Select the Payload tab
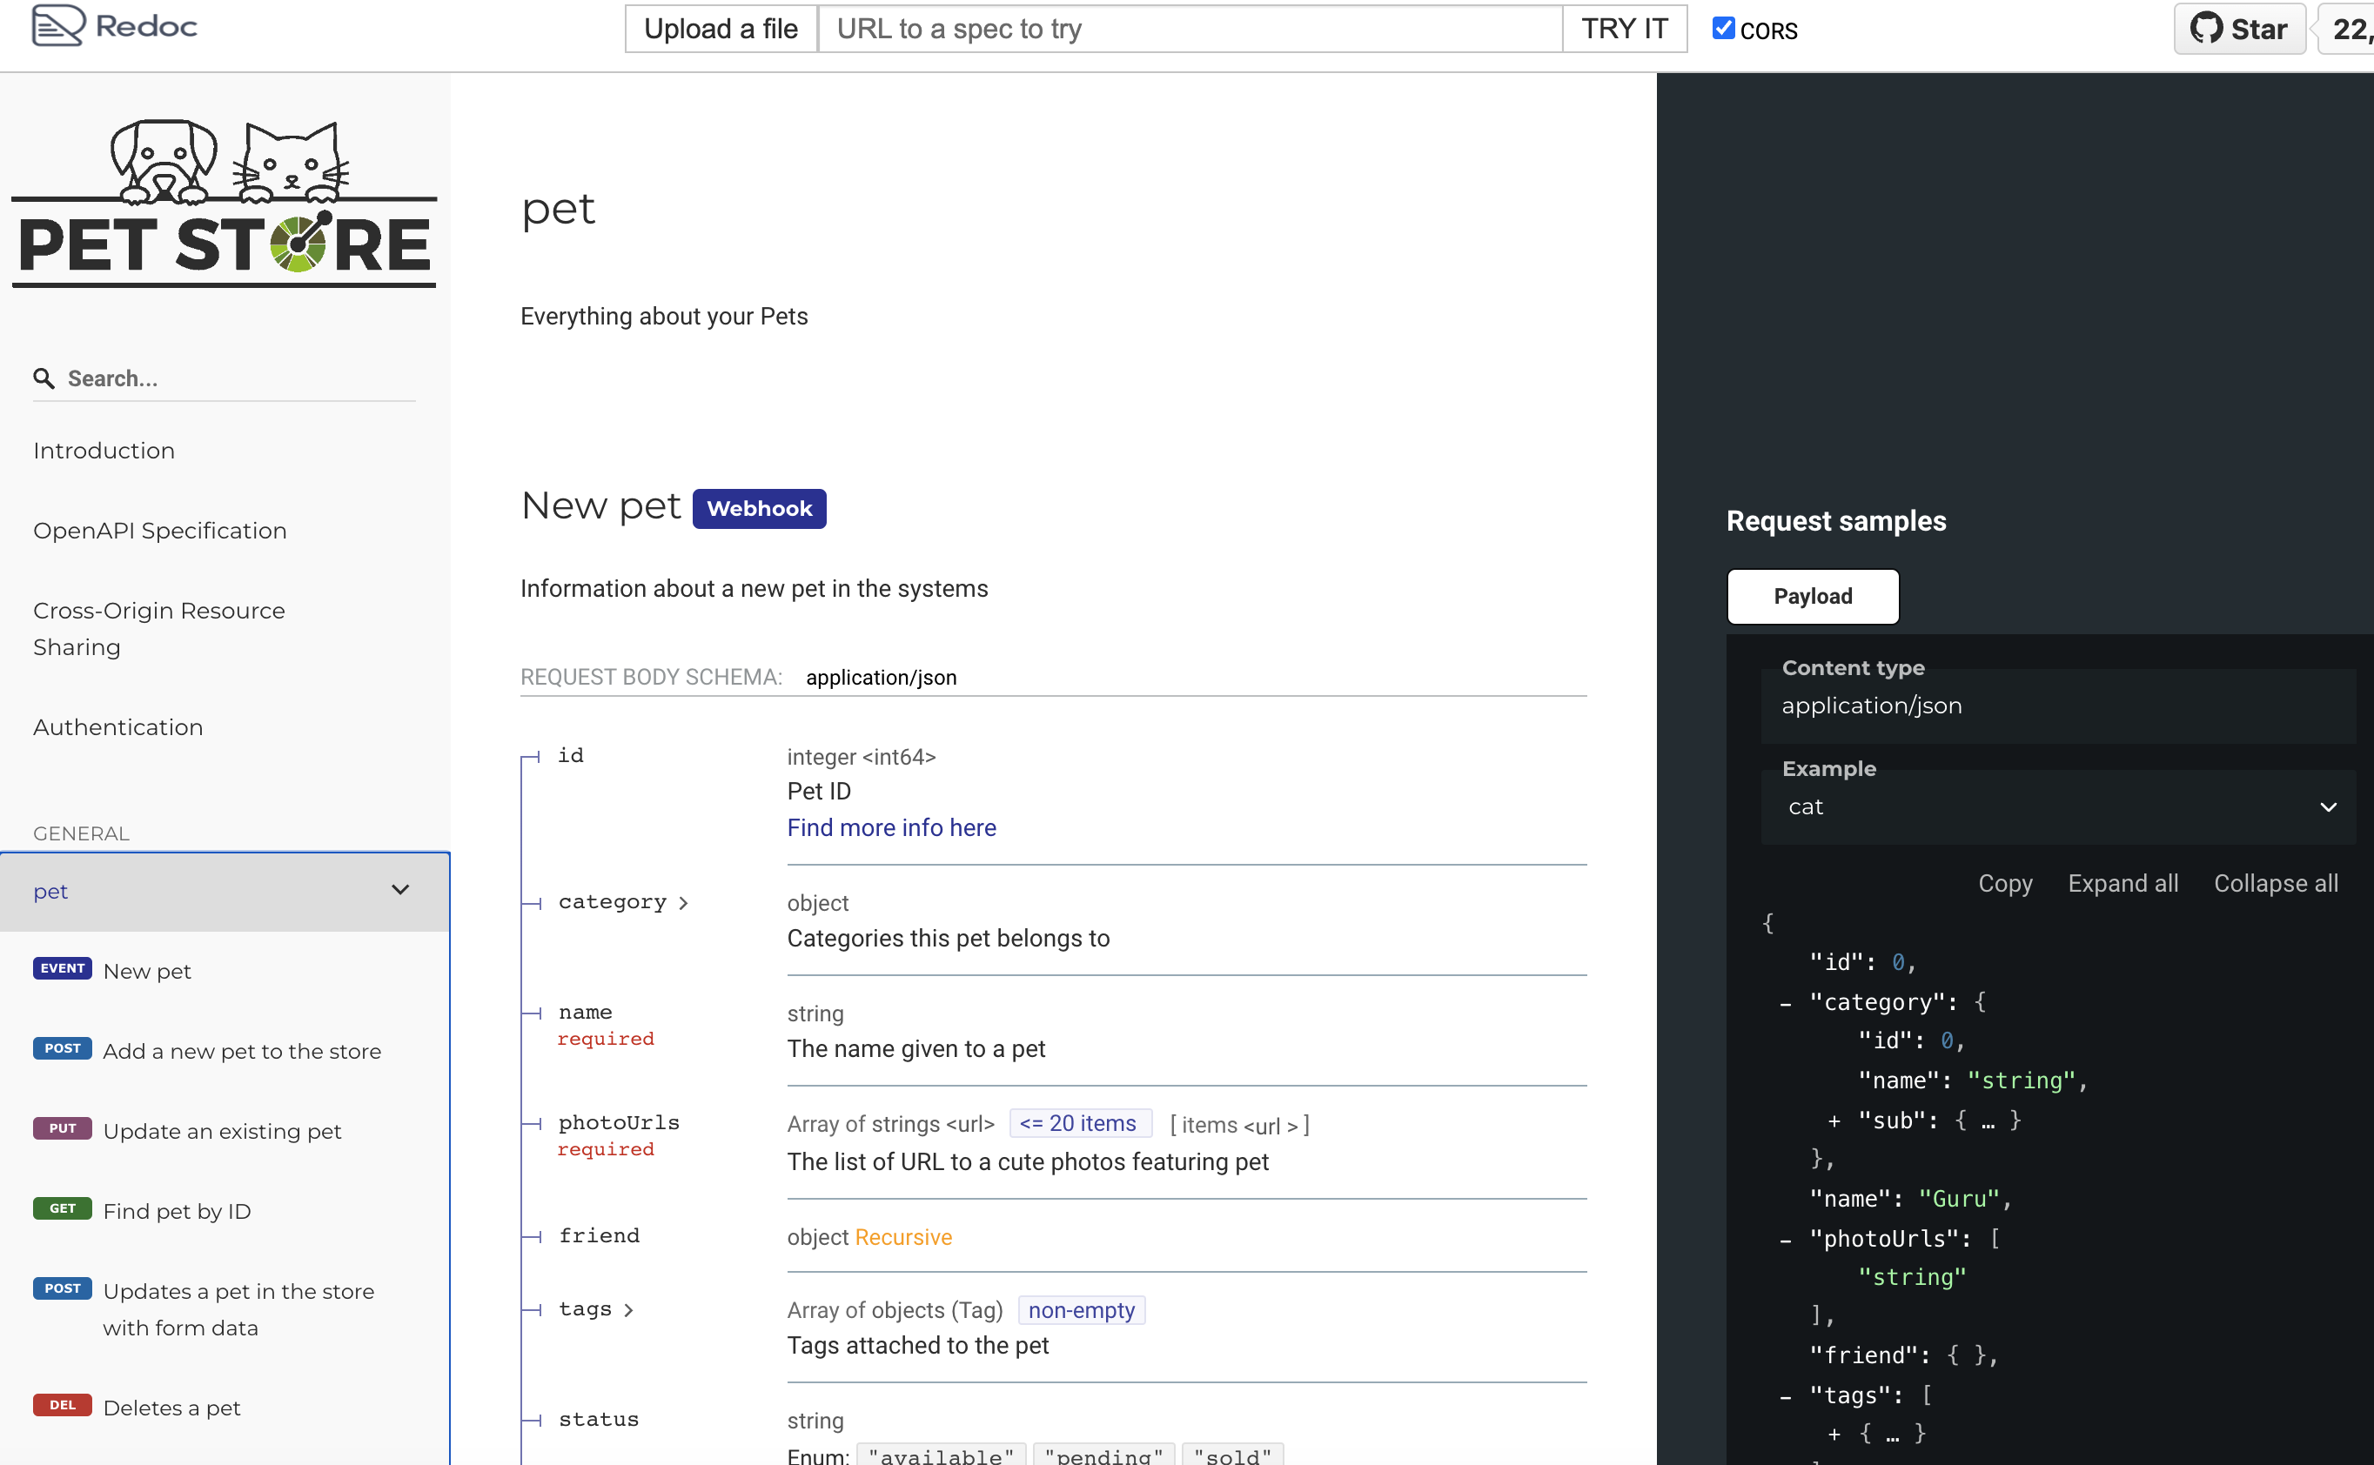Screen dimensions: 2374x1465 [1812, 596]
